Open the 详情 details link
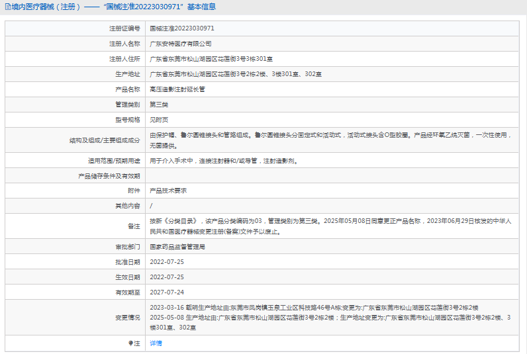 (x=156, y=343)
